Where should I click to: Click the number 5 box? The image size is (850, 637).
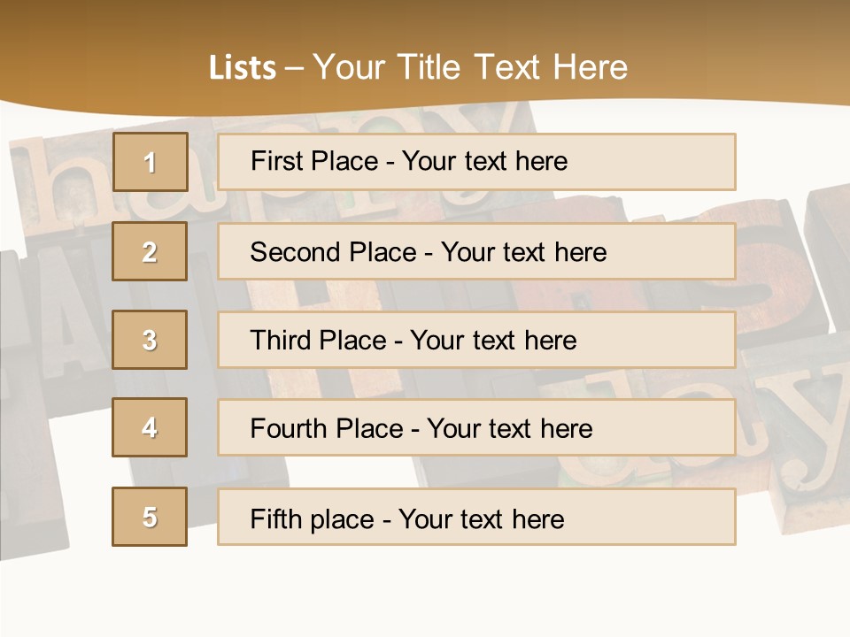(x=150, y=517)
